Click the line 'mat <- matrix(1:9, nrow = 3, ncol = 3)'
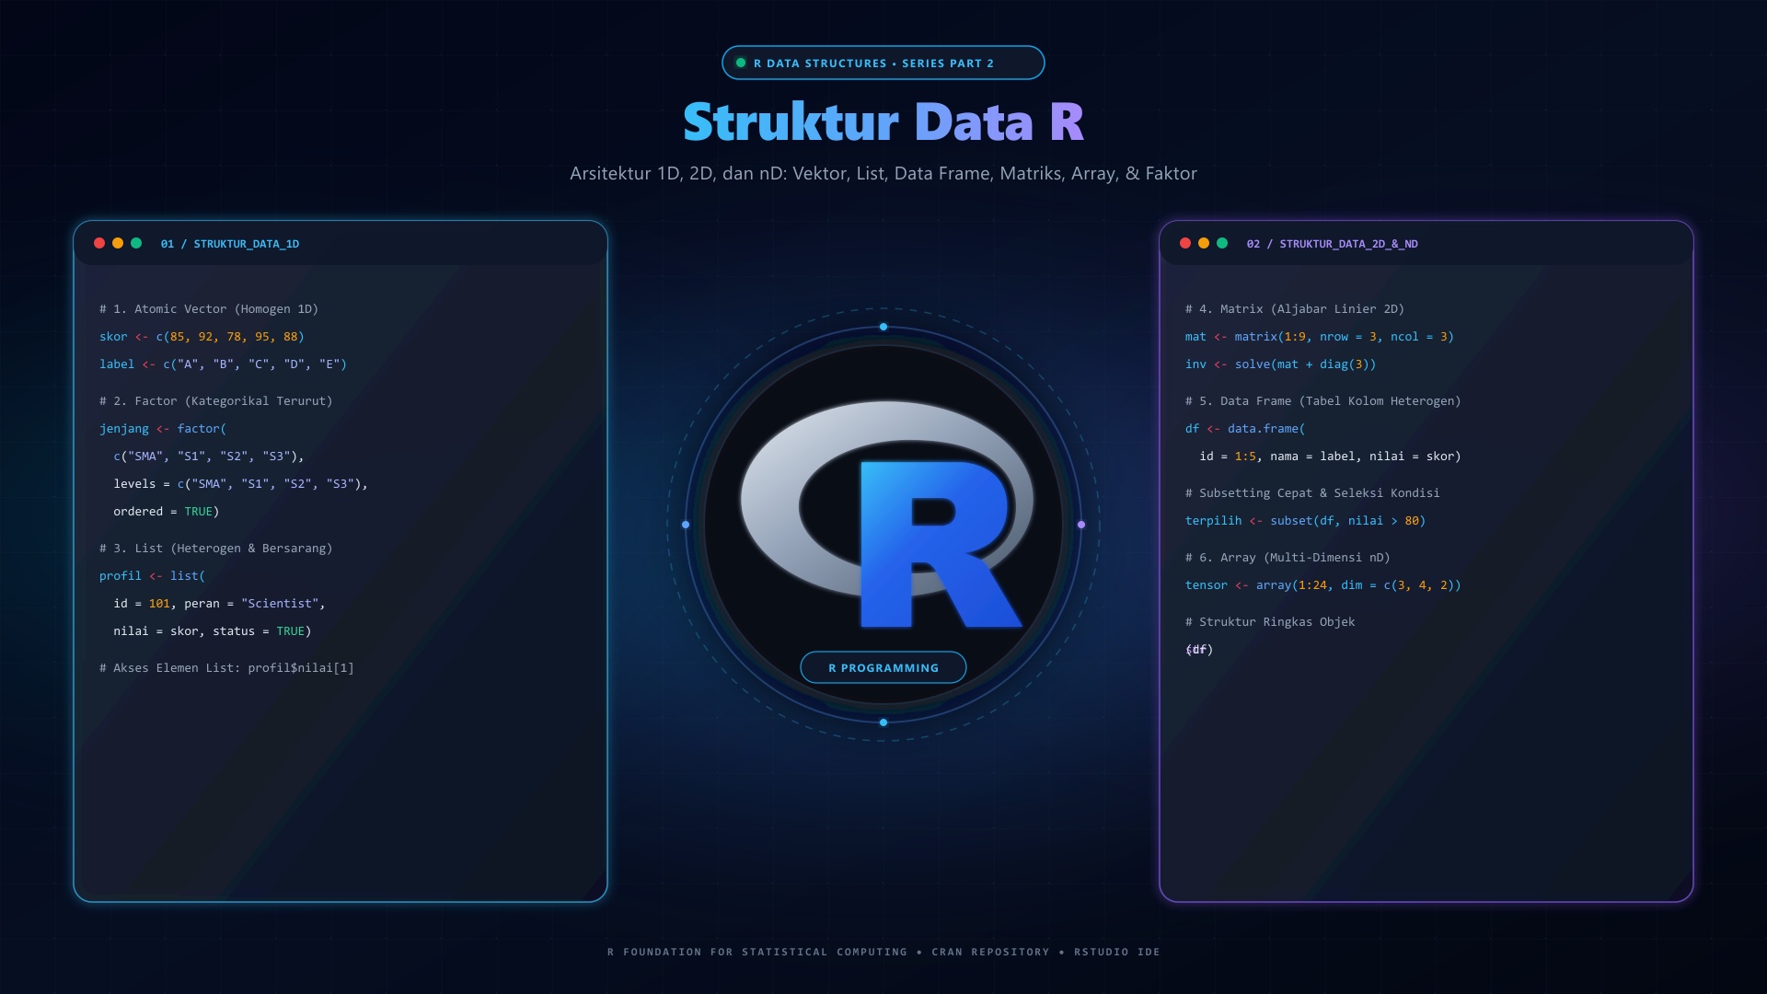The width and height of the screenshot is (1767, 994). click(x=1320, y=337)
